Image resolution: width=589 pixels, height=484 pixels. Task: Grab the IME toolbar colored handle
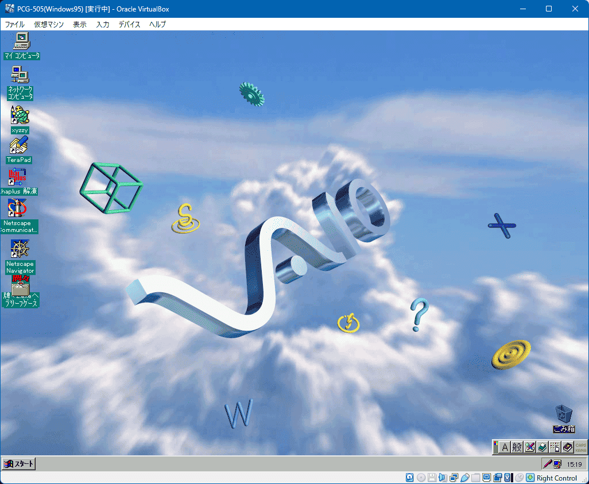point(496,447)
